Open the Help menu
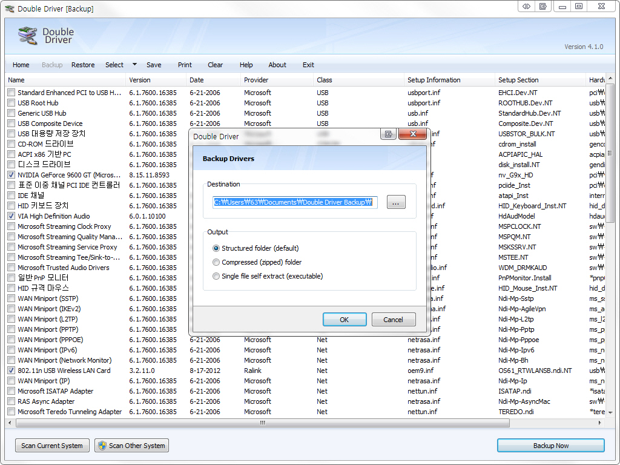This screenshot has width=620, height=465. [x=246, y=65]
